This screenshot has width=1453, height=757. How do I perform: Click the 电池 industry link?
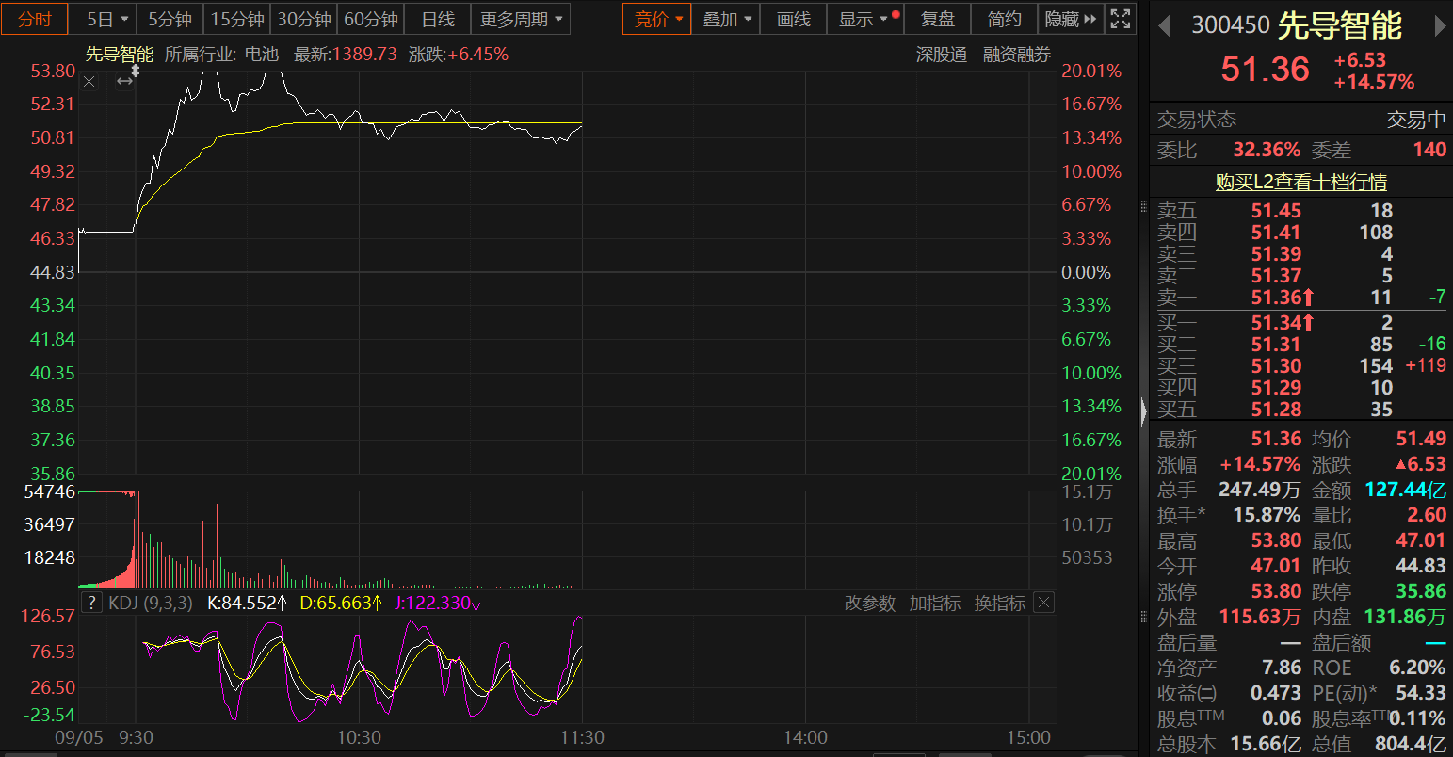click(x=262, y=55)
